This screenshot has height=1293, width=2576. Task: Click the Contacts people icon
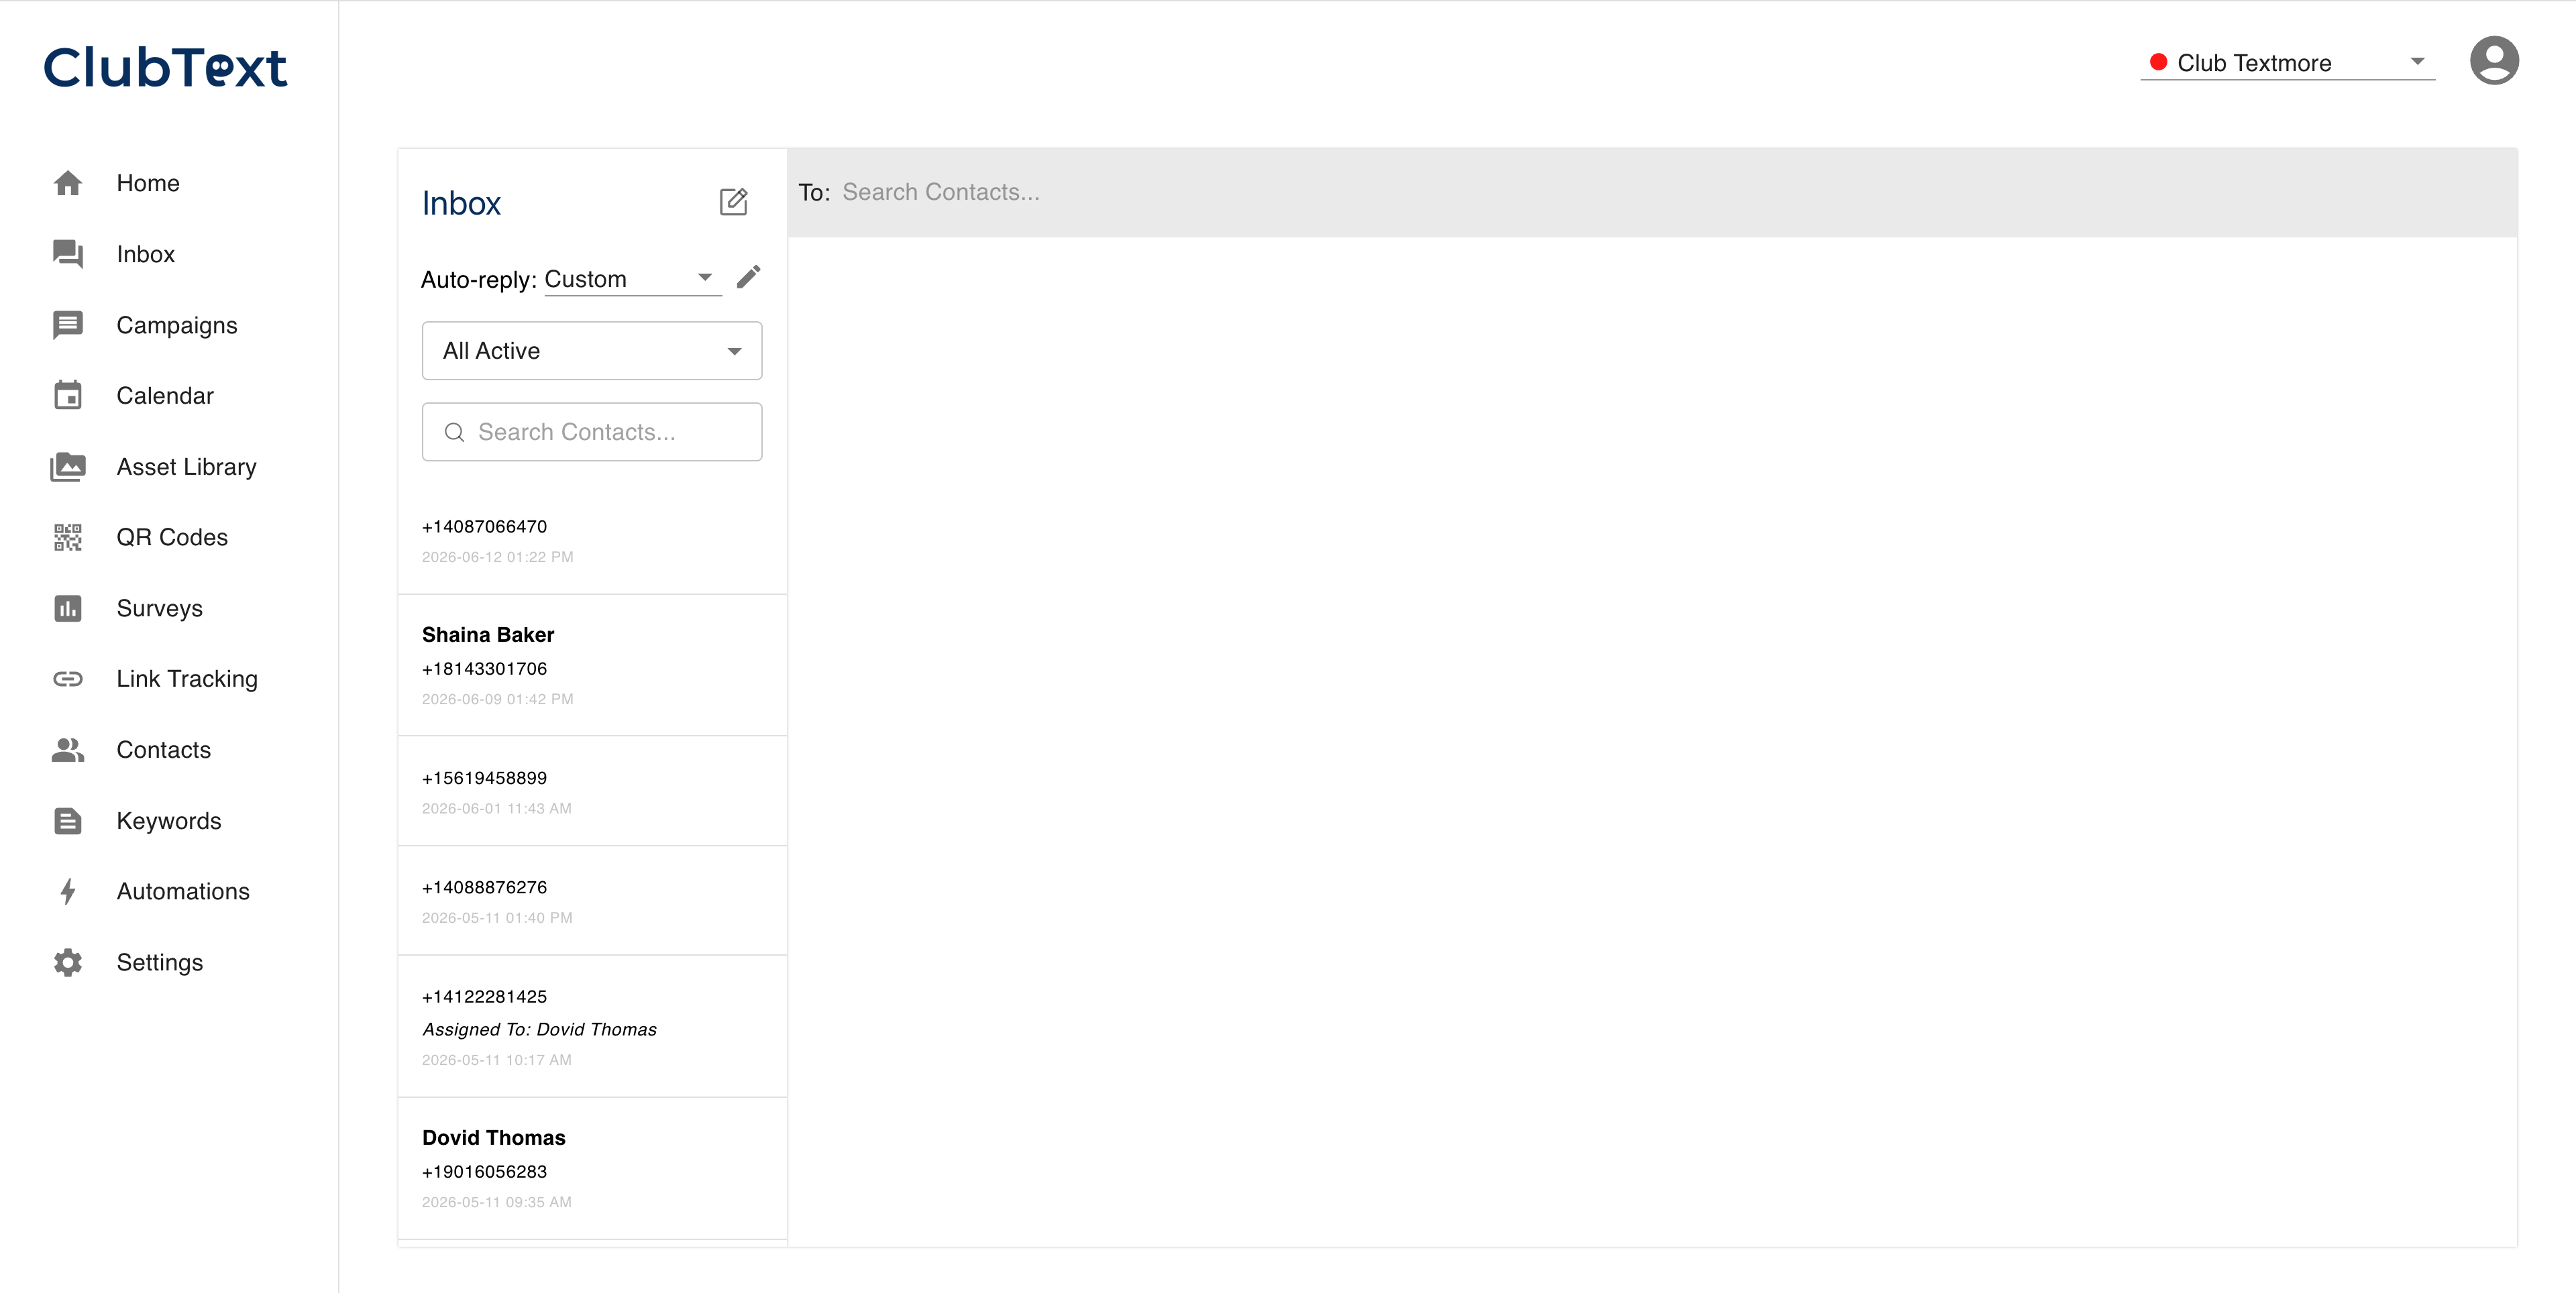coord(68,750)
